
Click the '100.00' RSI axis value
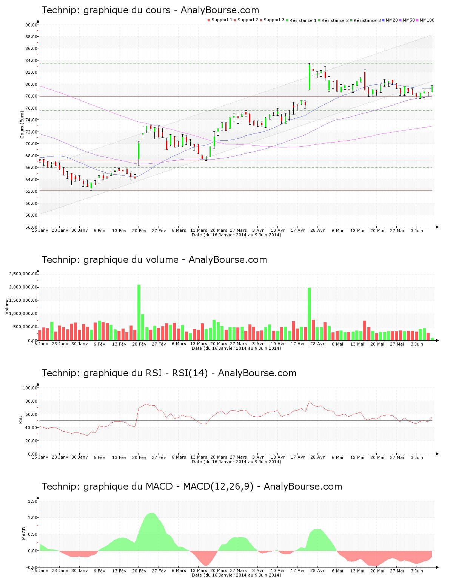pyautogui.click(x=30, y=388)
